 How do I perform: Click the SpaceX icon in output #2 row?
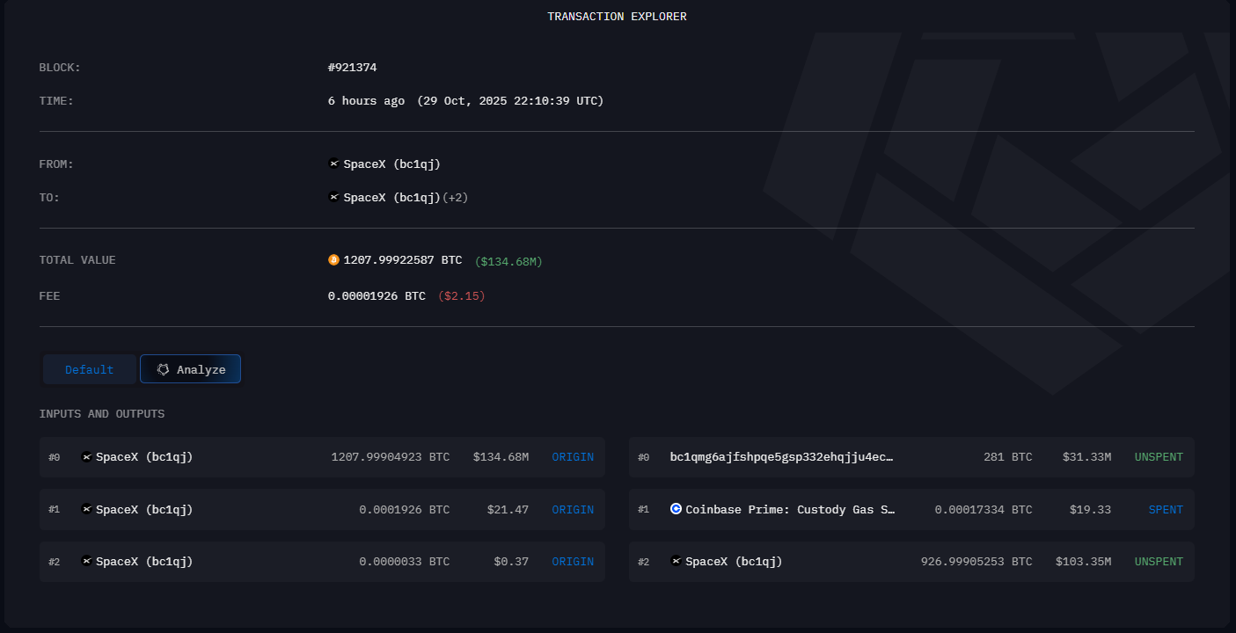pyautogui.click(x=675, y=561)
